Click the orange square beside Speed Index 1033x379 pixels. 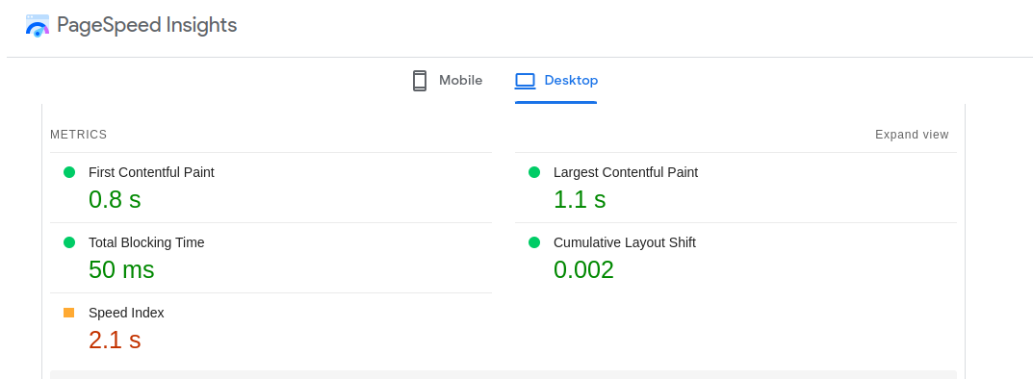[x=69, y=313]
